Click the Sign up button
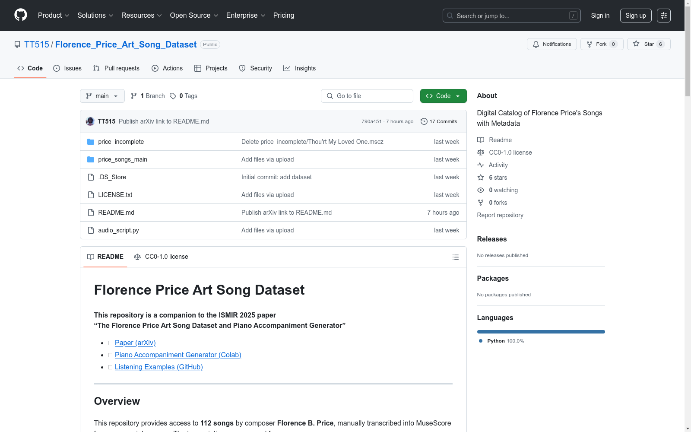The image size is (691, 432). (636, 16)
